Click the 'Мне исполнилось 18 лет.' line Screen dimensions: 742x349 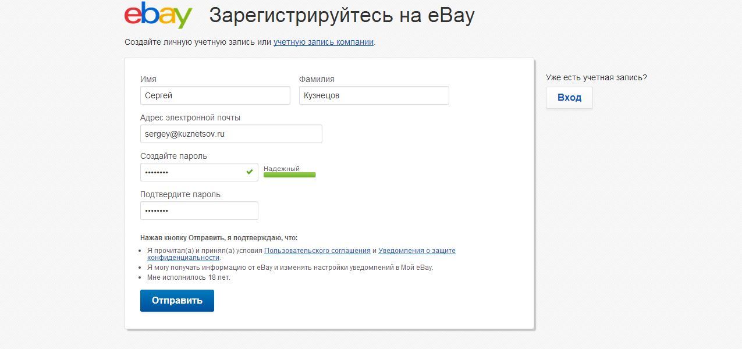tap(189, 277)
